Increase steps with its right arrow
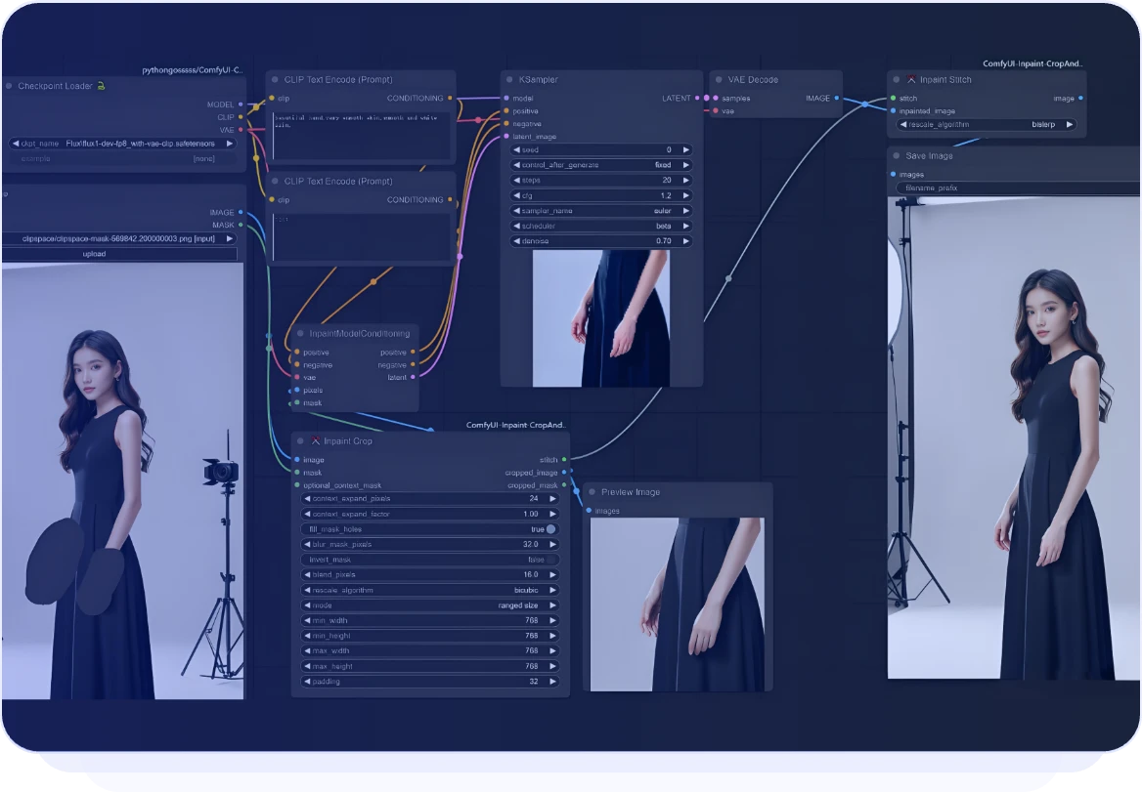This screenshot has height=792, width=1142. pyautogui.click(x=685, y=180)
